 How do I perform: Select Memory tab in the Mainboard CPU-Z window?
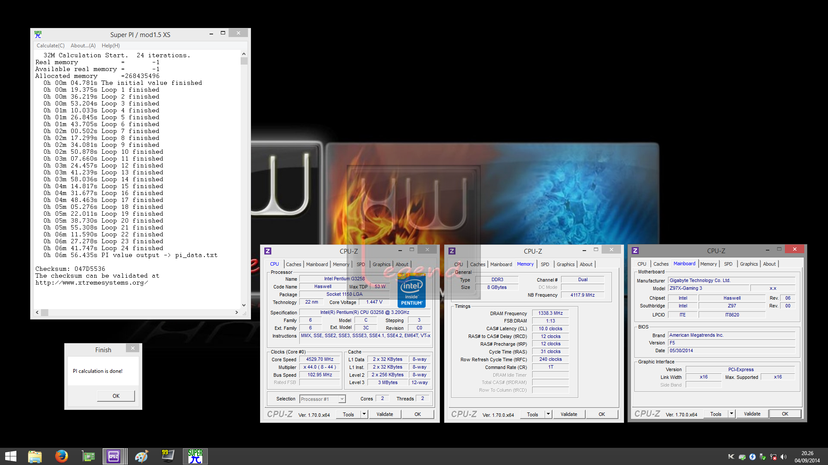[x=709, y=264]
